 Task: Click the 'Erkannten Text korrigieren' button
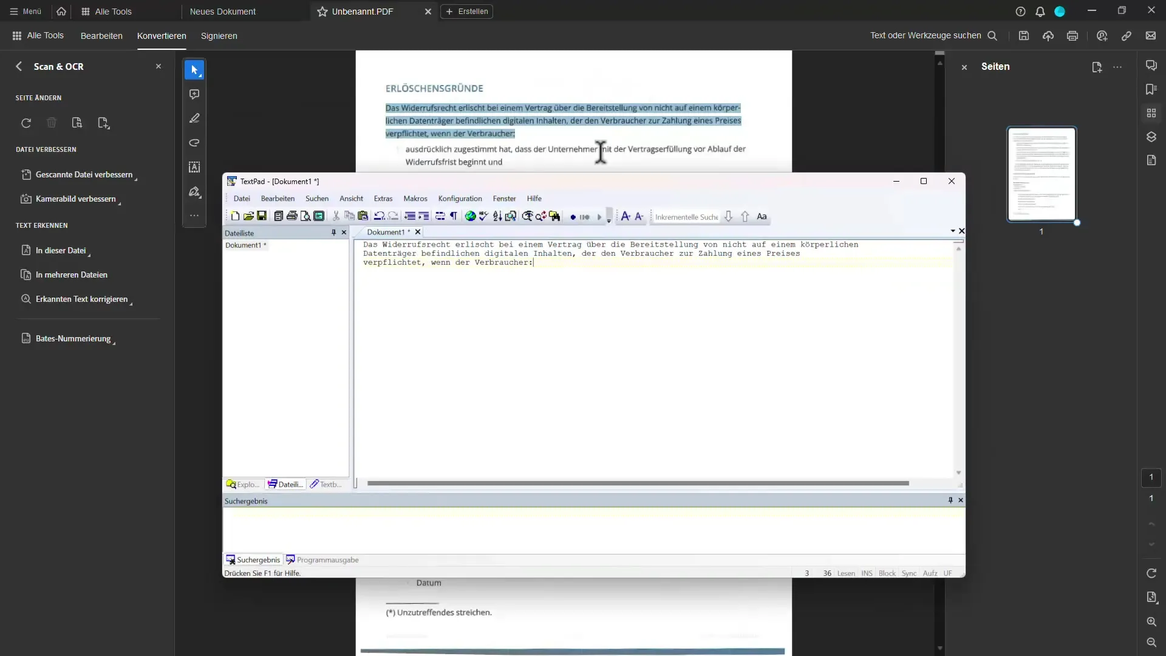click(81, 299)
